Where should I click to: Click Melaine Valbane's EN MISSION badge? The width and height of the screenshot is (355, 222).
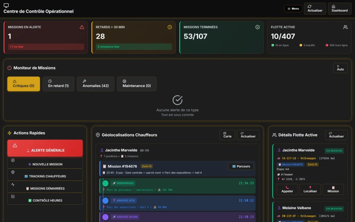(x=334, y=209)
